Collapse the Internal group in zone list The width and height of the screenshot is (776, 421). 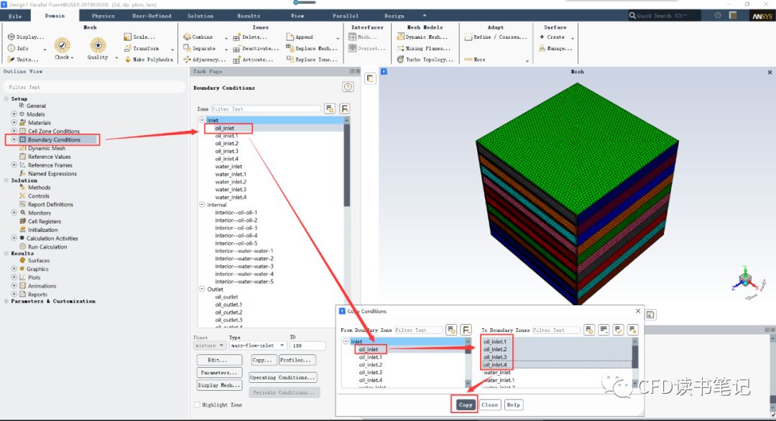pyautogui.click(x=202, y=204)
